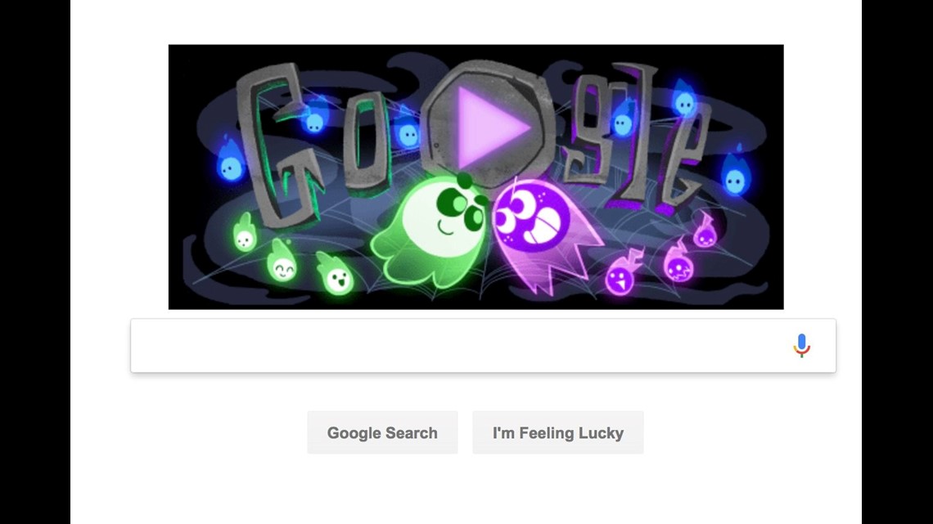The width and height of the screenshot is (933, 524).
Task: Click the Google Search button
Action: pyautogui.click(x=382, y=432)
